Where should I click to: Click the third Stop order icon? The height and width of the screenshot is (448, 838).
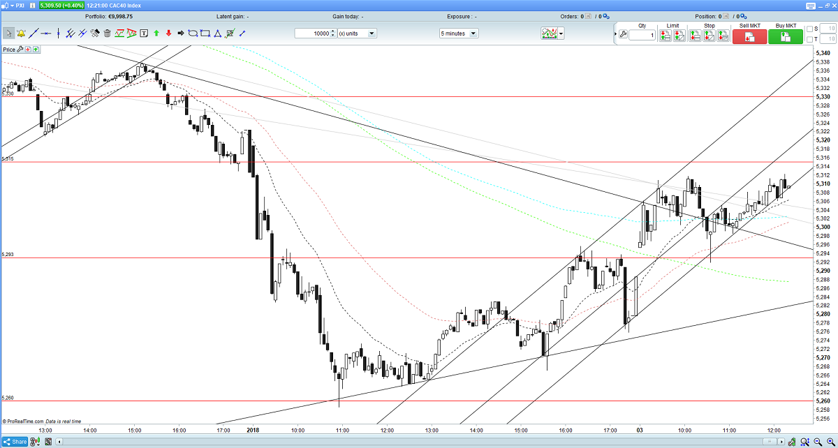pyautogui.click(x=723, y=35)
